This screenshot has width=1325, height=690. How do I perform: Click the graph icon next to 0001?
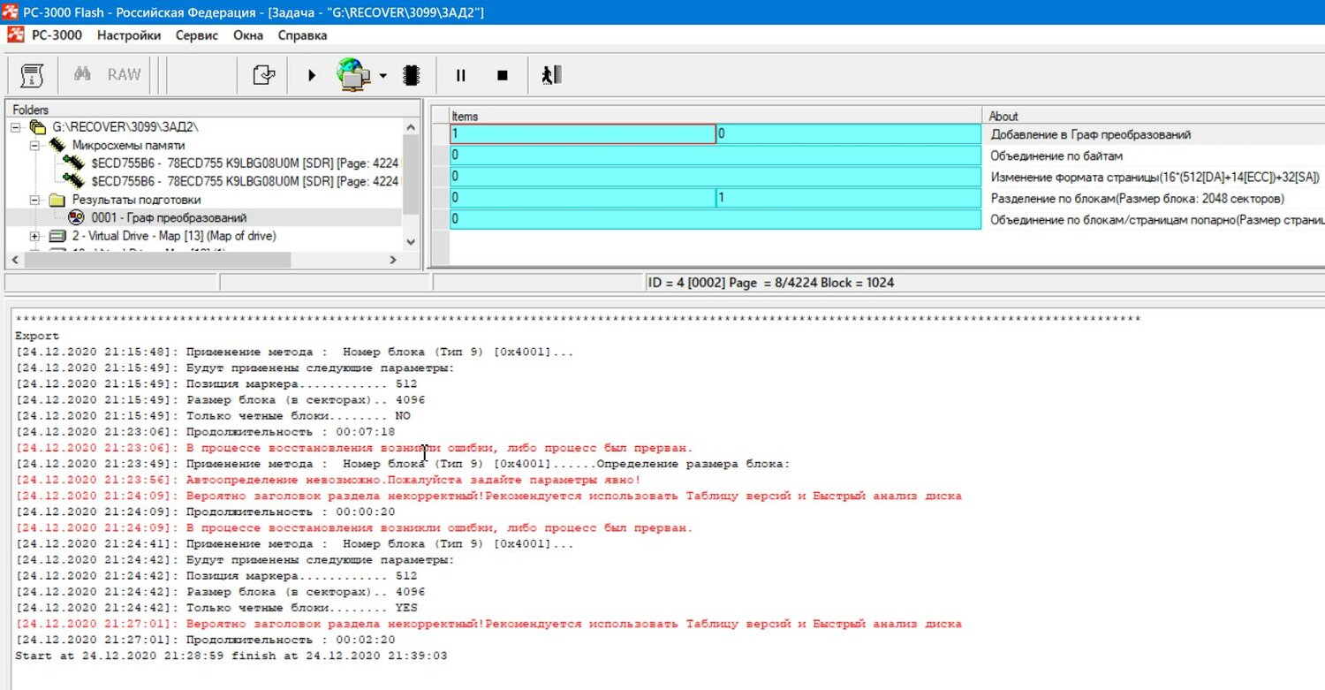(77, 217)
